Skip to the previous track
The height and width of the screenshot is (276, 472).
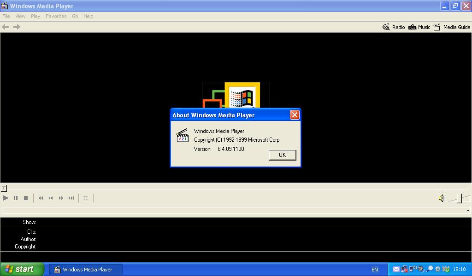(x=41, y=198)
